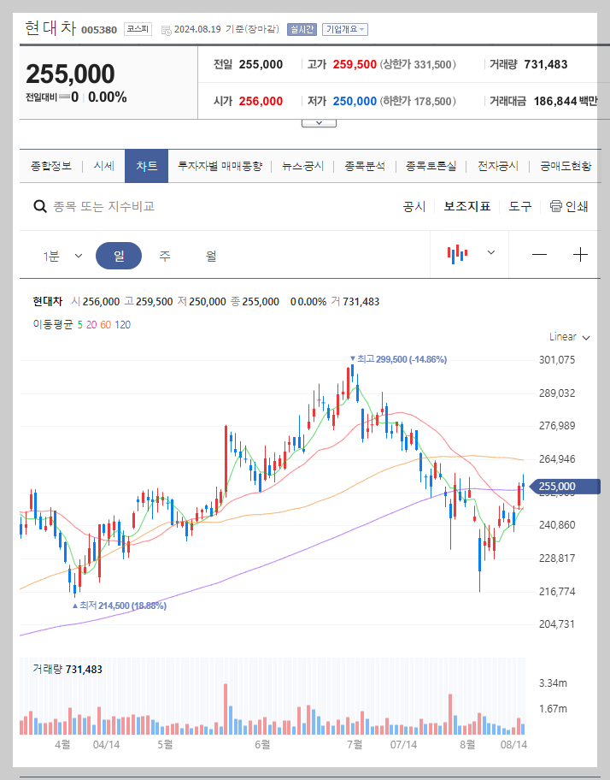The width and height of the screenshot is (610, 780).
Task: Expand the 기업개요 dropdown
Action: [x=345, y=28]
